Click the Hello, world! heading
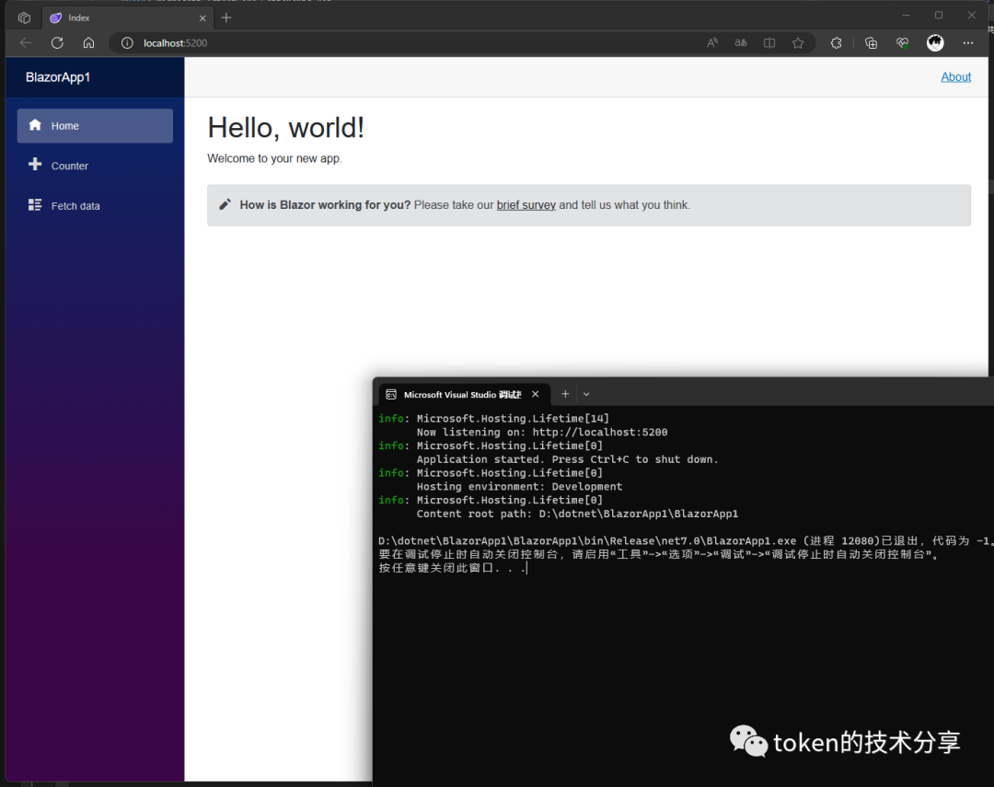Screen dimensions: 994x787 pos(286,127)
